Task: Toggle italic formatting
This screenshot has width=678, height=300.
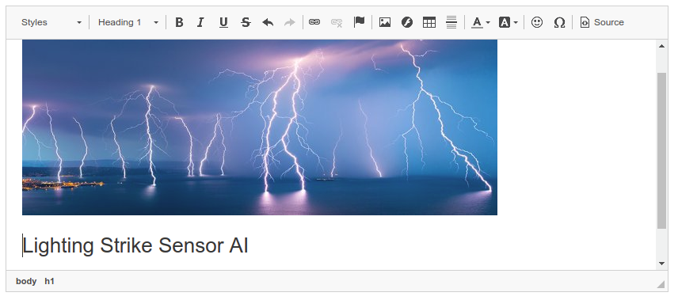Action: [x=200, y=22]
